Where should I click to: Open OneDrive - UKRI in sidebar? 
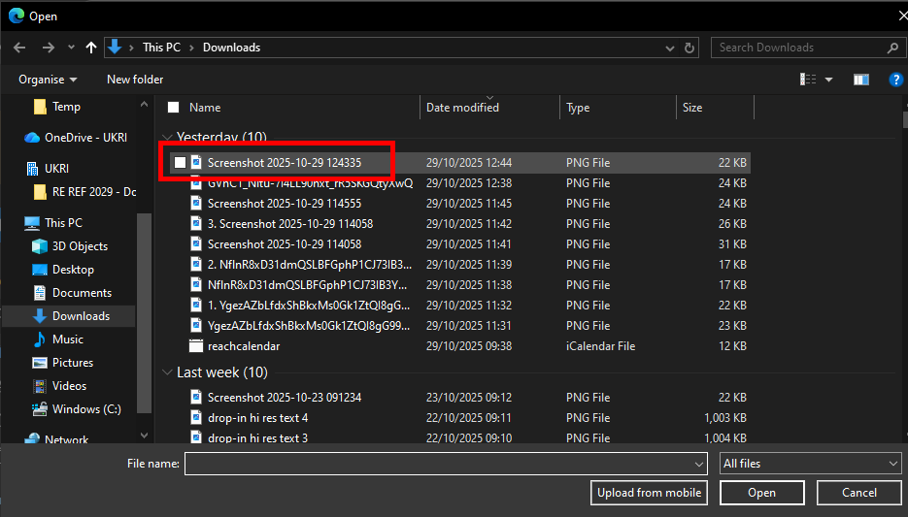(85, 138)
